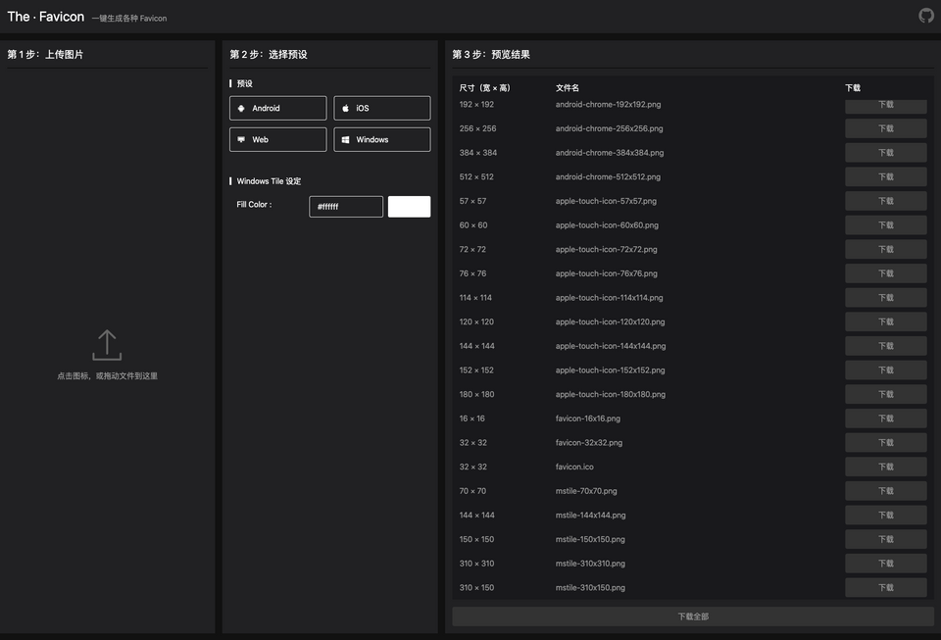Viewport: 941px width, 640px height.
Task: Click the 一键生成各种 Favicon subtitle
Action: 129,19
